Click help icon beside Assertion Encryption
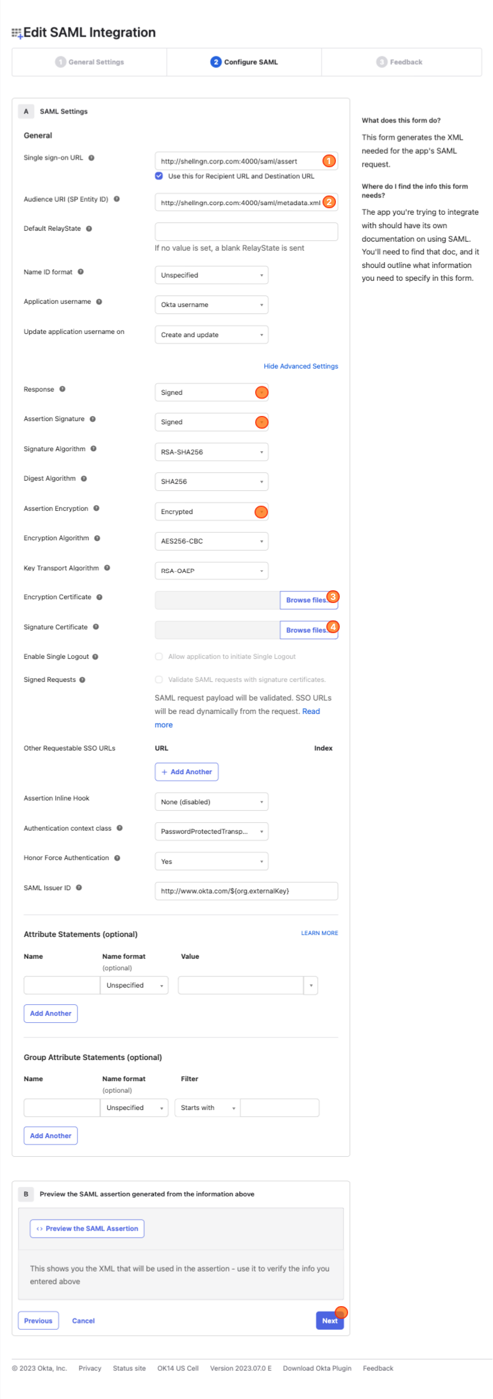The width and height of the screenshot is (493, 1399). (x=96, y=508)
